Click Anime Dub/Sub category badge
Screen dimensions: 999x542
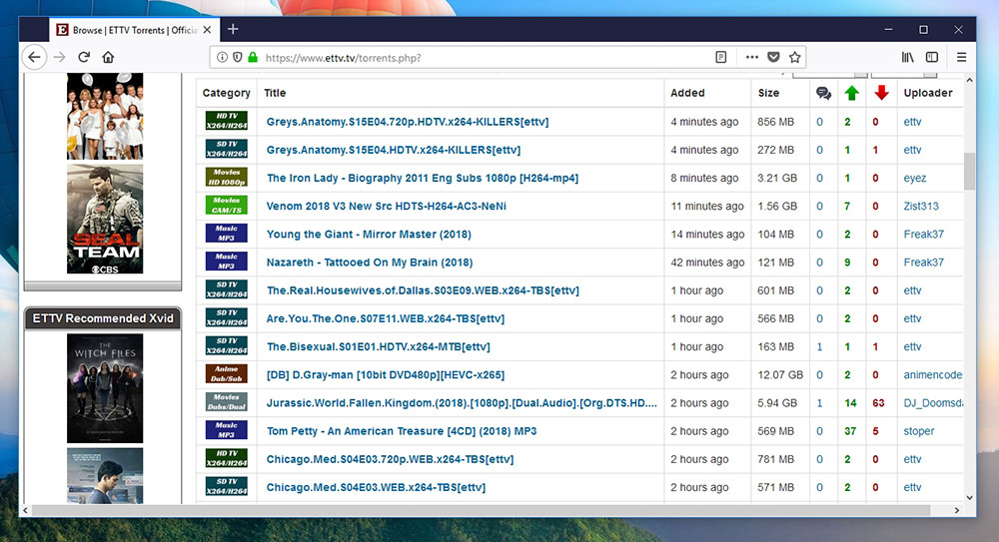[226, 374]
